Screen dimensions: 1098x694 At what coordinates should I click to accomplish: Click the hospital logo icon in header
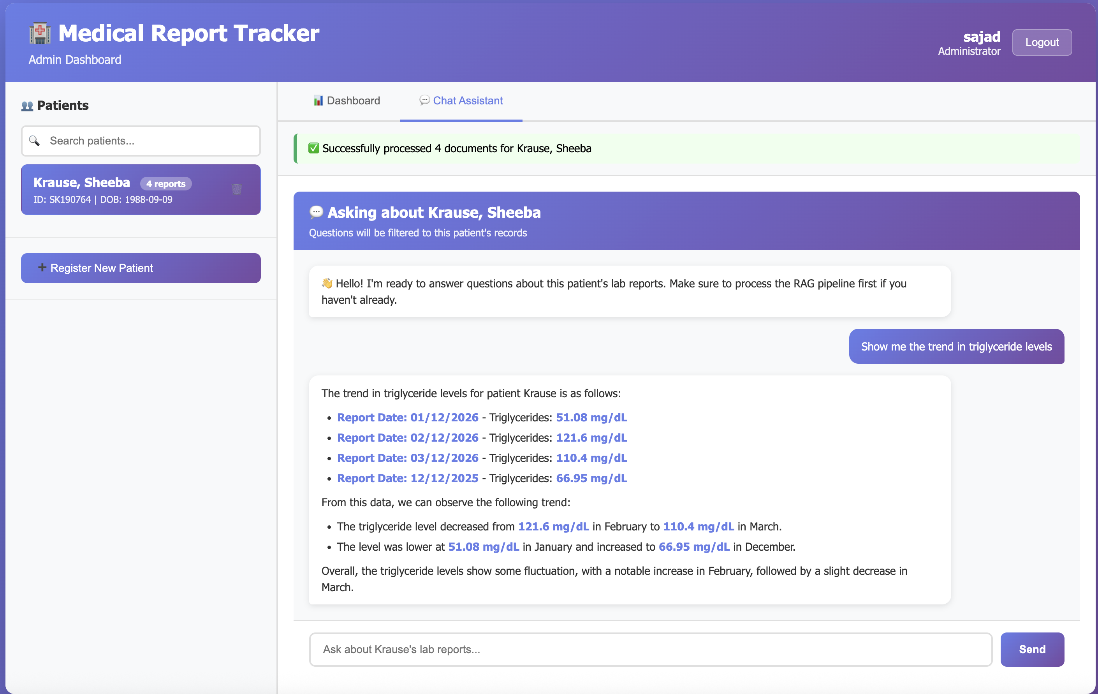(40, 33)
